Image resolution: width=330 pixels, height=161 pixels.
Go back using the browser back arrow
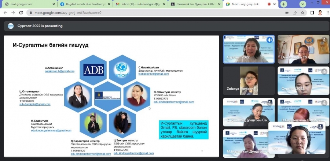(5, 12)
